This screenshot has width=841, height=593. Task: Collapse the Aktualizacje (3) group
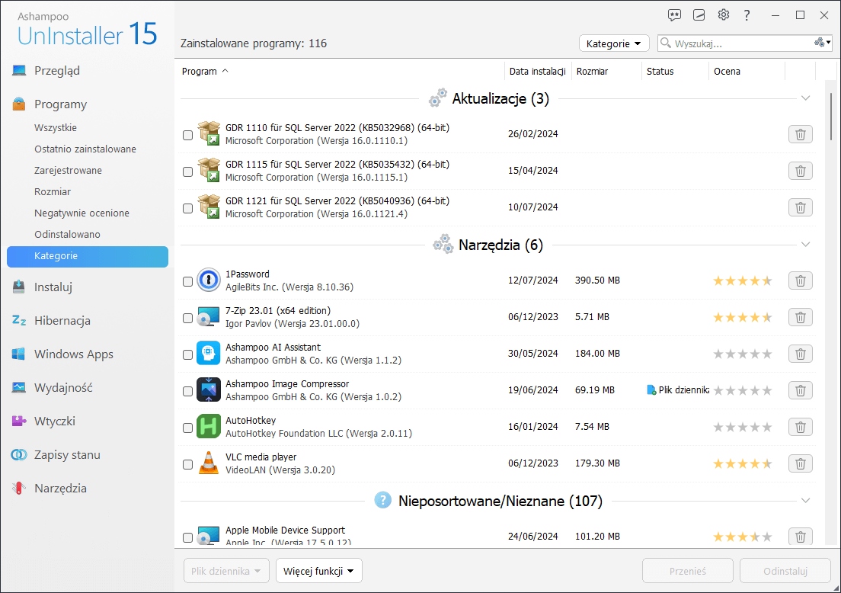coord(805,98)
